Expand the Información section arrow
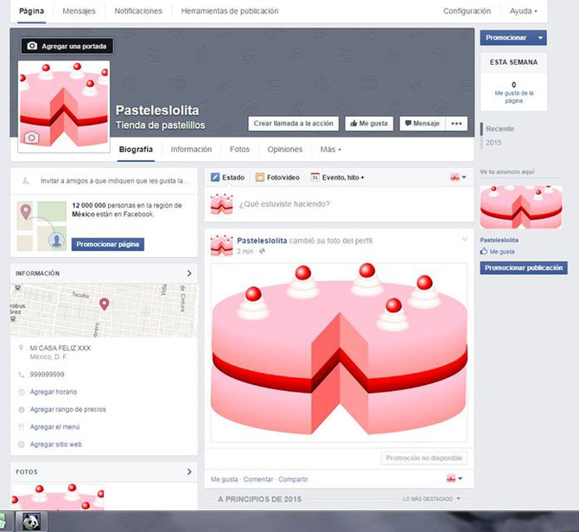The height and width of the screenshot is (532, 579). 189,273
